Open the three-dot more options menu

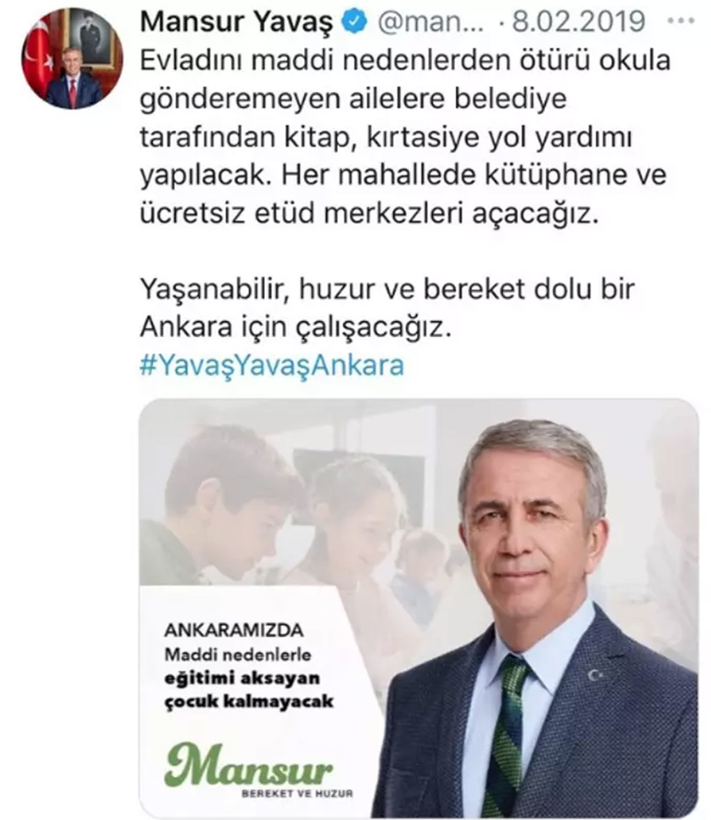681,21
